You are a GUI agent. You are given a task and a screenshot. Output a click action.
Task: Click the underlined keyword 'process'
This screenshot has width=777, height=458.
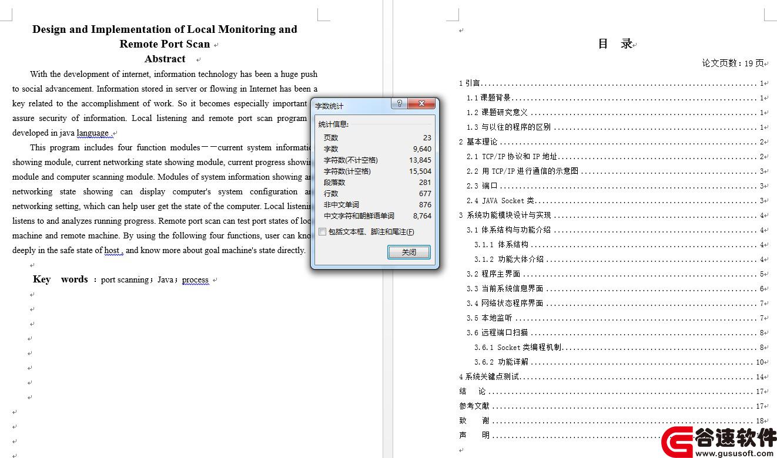click(x=195, y=280)
